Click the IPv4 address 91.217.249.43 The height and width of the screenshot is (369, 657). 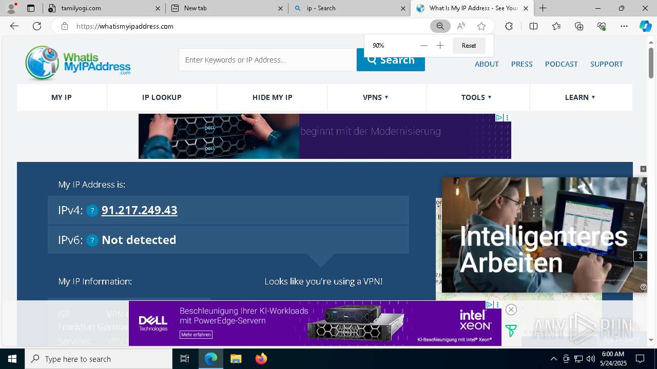(140, 210)
